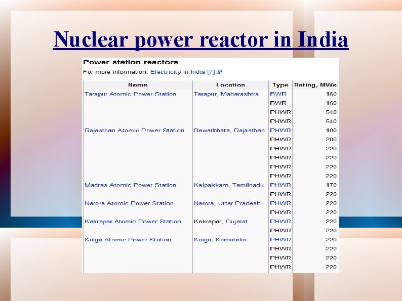Click the PHWR type link in Kakrapar row
Screen dimensions: 402x301
click(x=280, y=222)
